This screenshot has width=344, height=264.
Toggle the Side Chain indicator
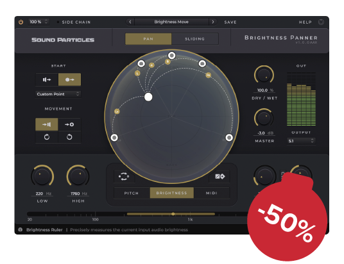[58, 22]
